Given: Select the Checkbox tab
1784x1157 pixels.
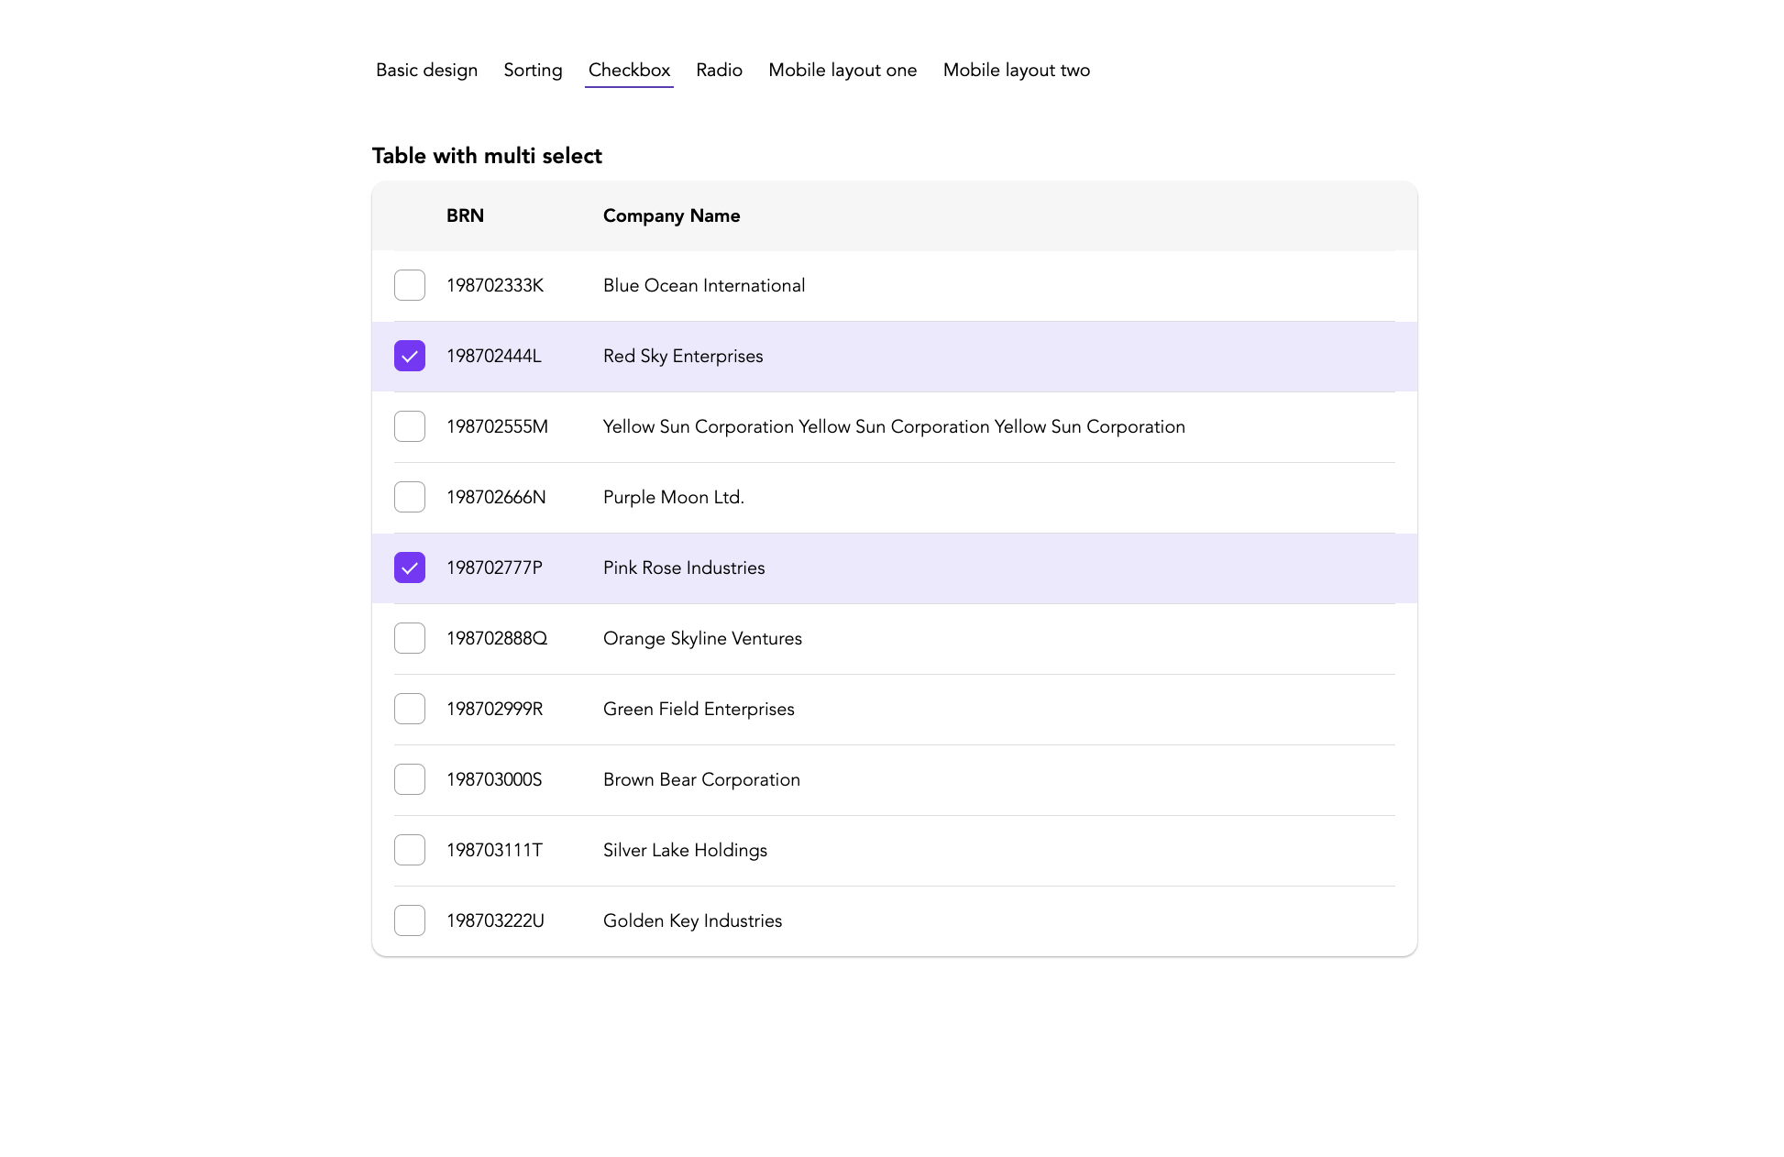Looking at the screenshot, I should tap(629, 70).
